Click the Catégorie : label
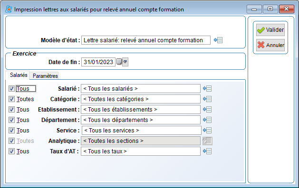This screenshot has width=299, height=188. [65, 99]
